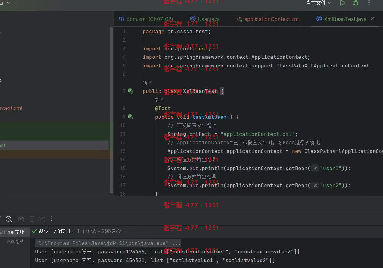Open the test history clock icon
Image resolution: width=383 pixels, height=268 pixels.
coord(9,219)
